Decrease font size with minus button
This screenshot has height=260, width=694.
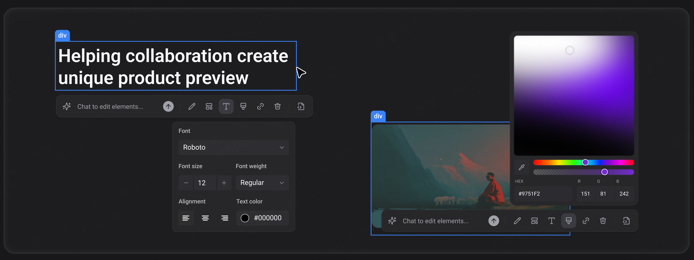[186, 183]
